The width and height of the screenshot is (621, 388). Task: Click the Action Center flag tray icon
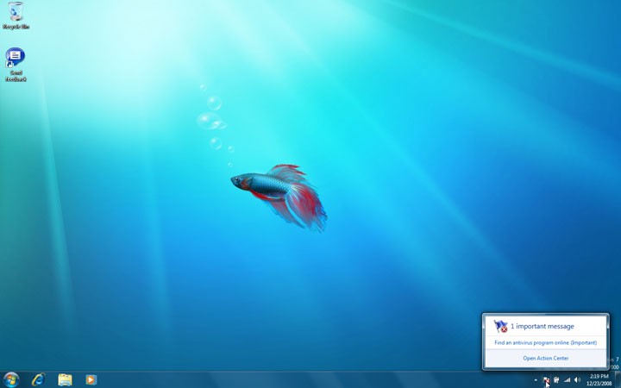546,380
